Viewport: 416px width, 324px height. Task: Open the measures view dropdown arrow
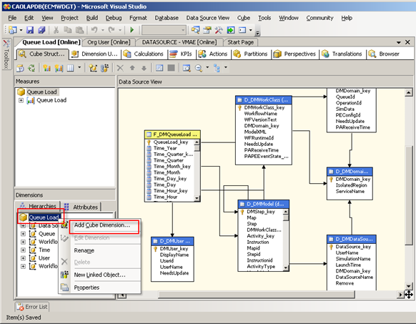pyautogui.click(x=79, y=67)
